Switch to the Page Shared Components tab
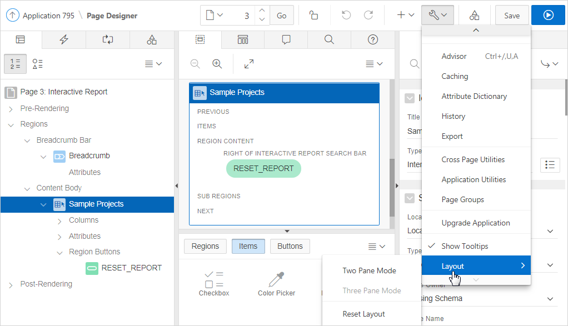The image size is (568, 326). 152,39
